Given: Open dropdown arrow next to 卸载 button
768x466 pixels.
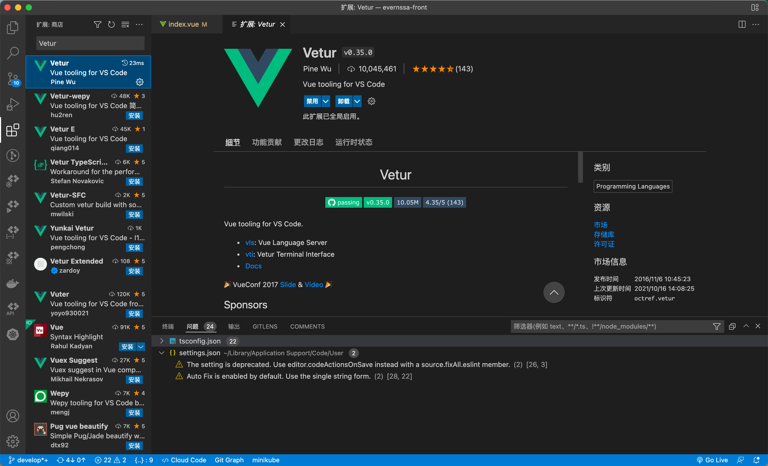Looking at the screenshot, I should [357, 101].
